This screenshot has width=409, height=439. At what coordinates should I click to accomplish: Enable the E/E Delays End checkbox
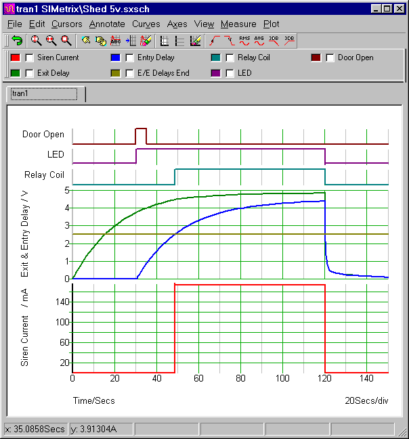(129, 73)
